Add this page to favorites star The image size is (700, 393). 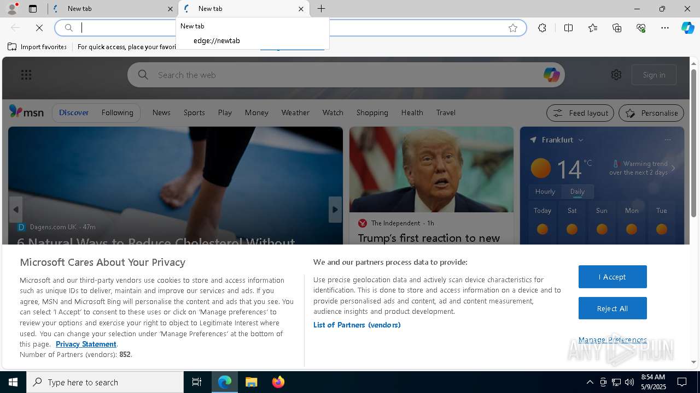(x=513, y=28)
